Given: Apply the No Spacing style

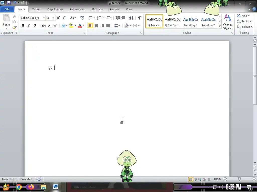Looking at the screenshot, I should 172,21.
